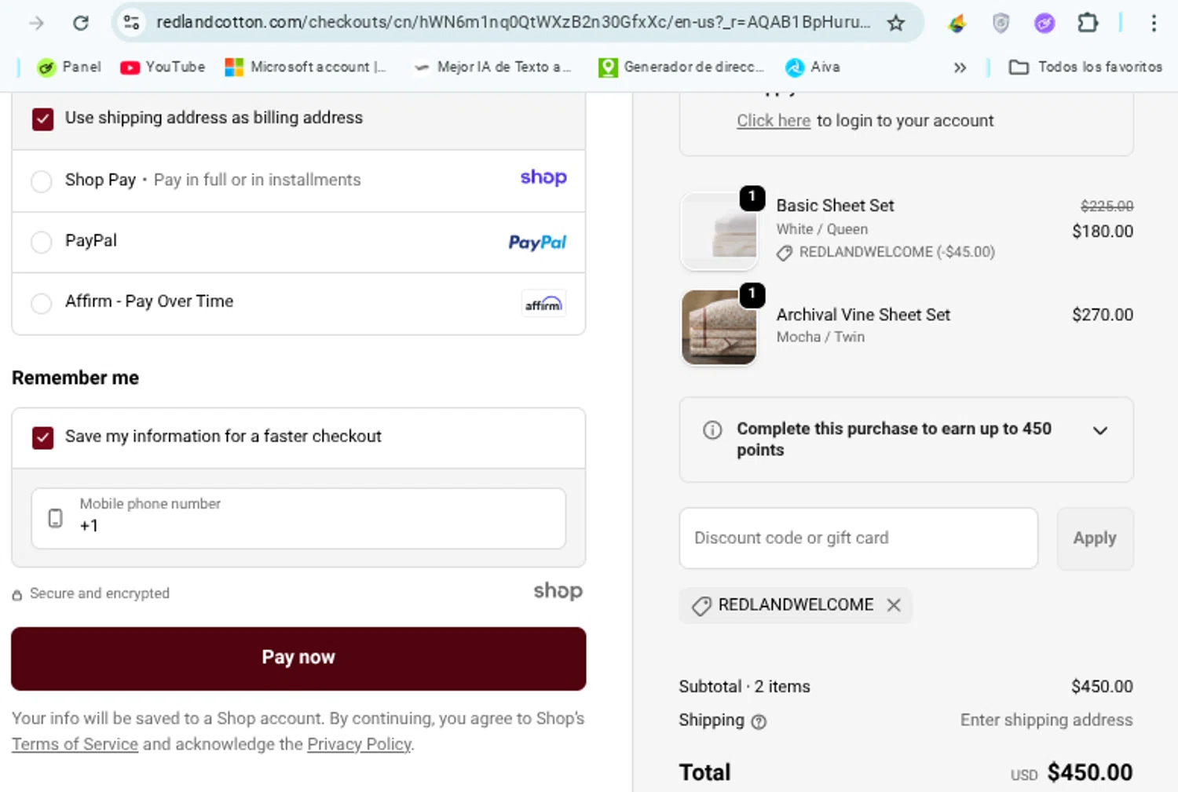1178x792 pixels.
Task: Click the Apply discount button
Action: click(x=1095, y=538)
